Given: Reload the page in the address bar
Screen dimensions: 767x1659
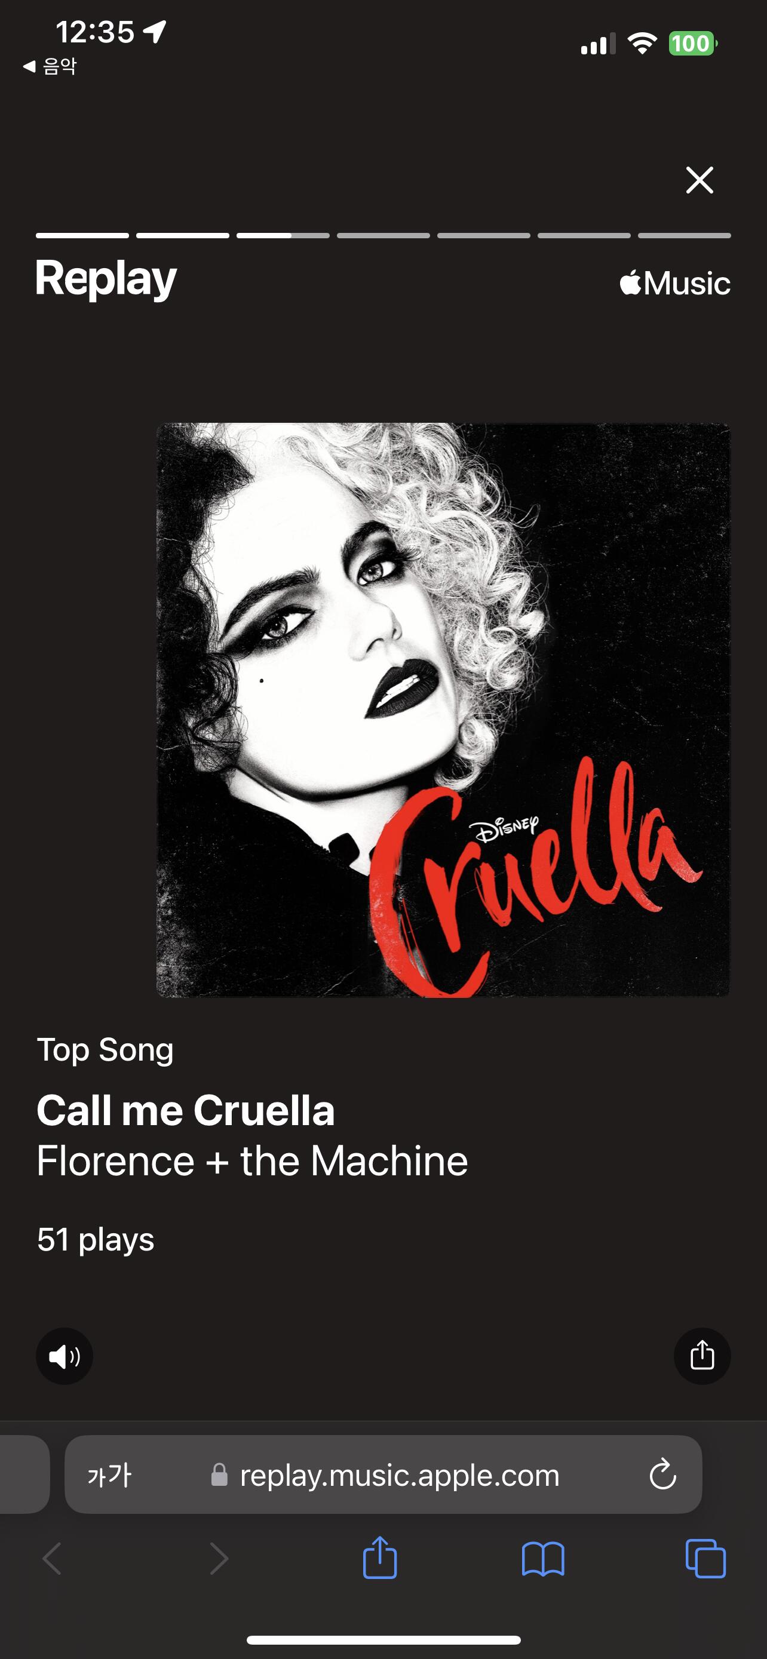Looking at the screenshot, I should pyautogui.click(x=662, y=1474).
